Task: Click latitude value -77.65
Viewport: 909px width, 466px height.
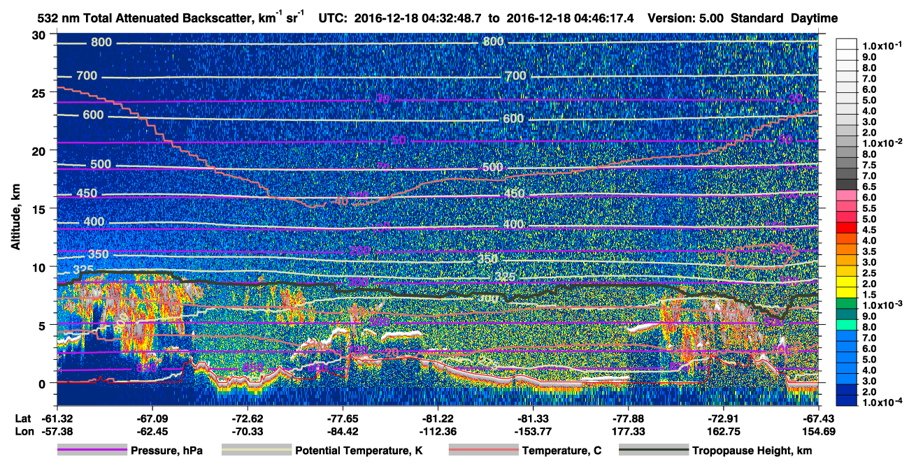Action: click(342, 418)
